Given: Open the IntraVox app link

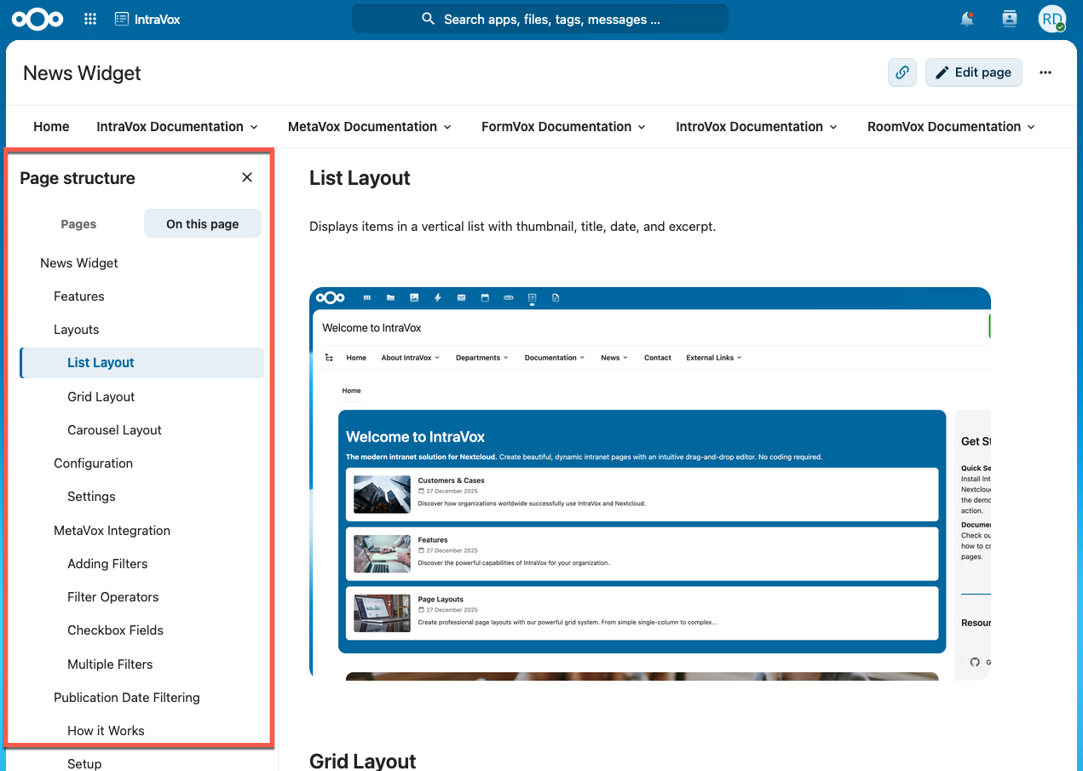Looking at the screenshot, I should (x=147, y=19).
